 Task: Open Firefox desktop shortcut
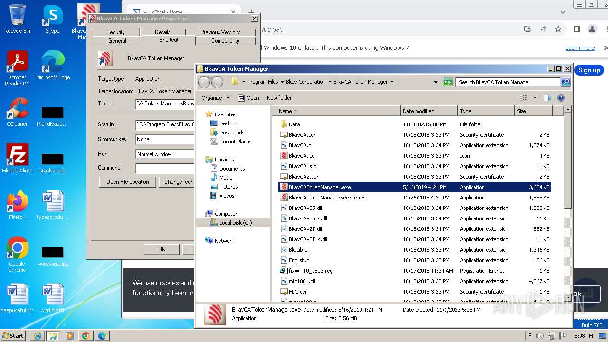coord(17,205)
